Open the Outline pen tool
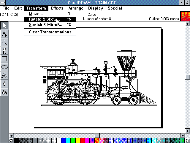190x143 pixels. tap(4, 84)
